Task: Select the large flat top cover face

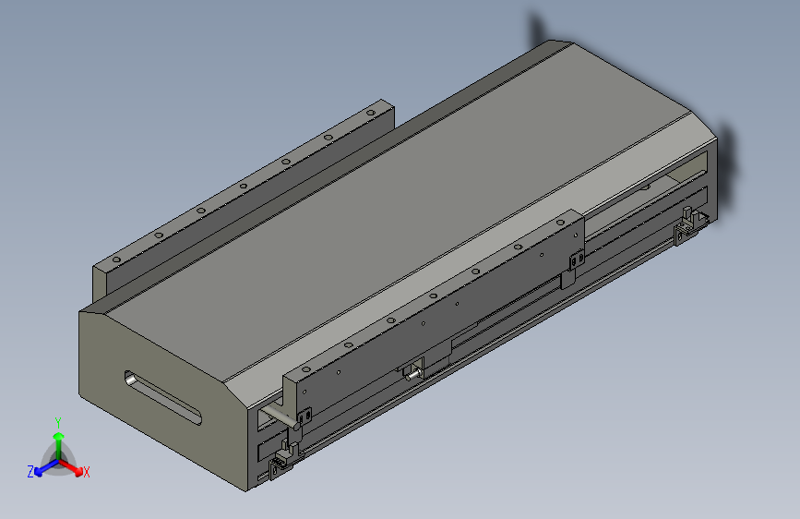Action: point(398,214)
